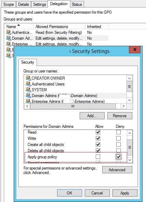Click the Authenticated Users group icon
146x202 pixels.
28,84
